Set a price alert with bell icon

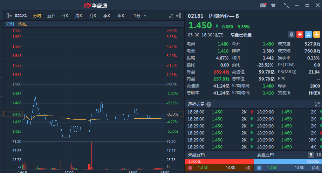pyautogui.click(x=291, y=34)
